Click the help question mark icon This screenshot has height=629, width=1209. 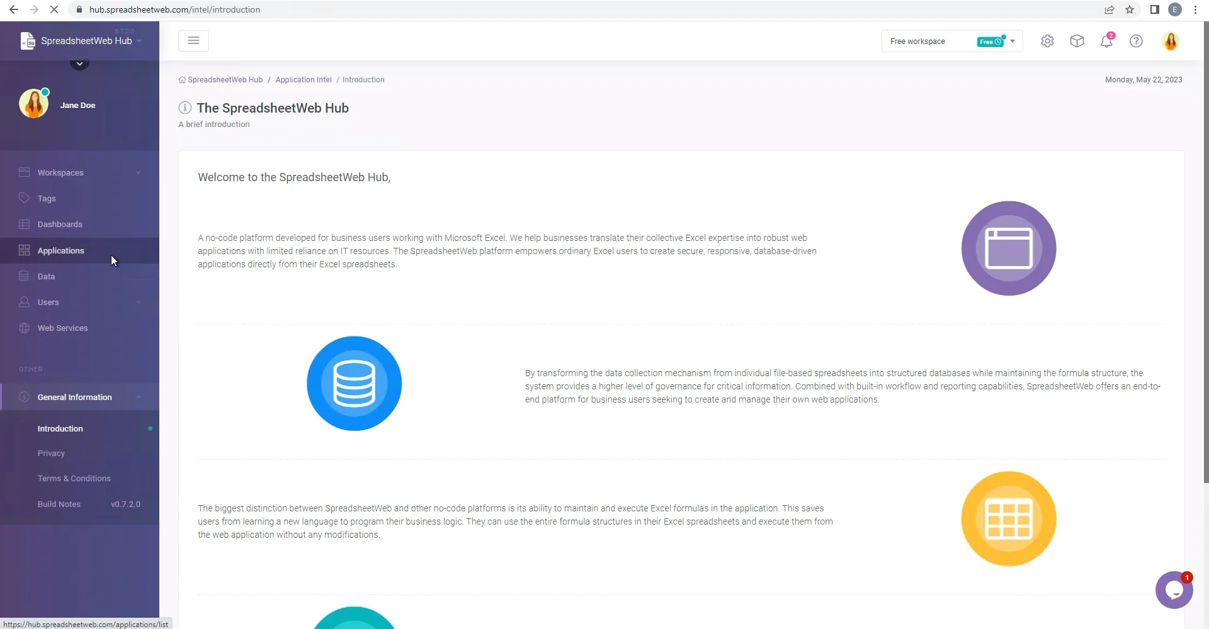pos(1136,41)
